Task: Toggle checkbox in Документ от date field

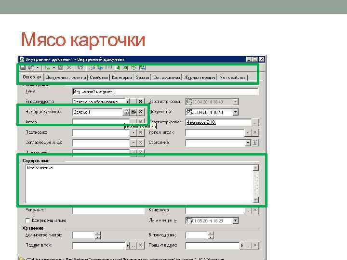Action: 188,112
